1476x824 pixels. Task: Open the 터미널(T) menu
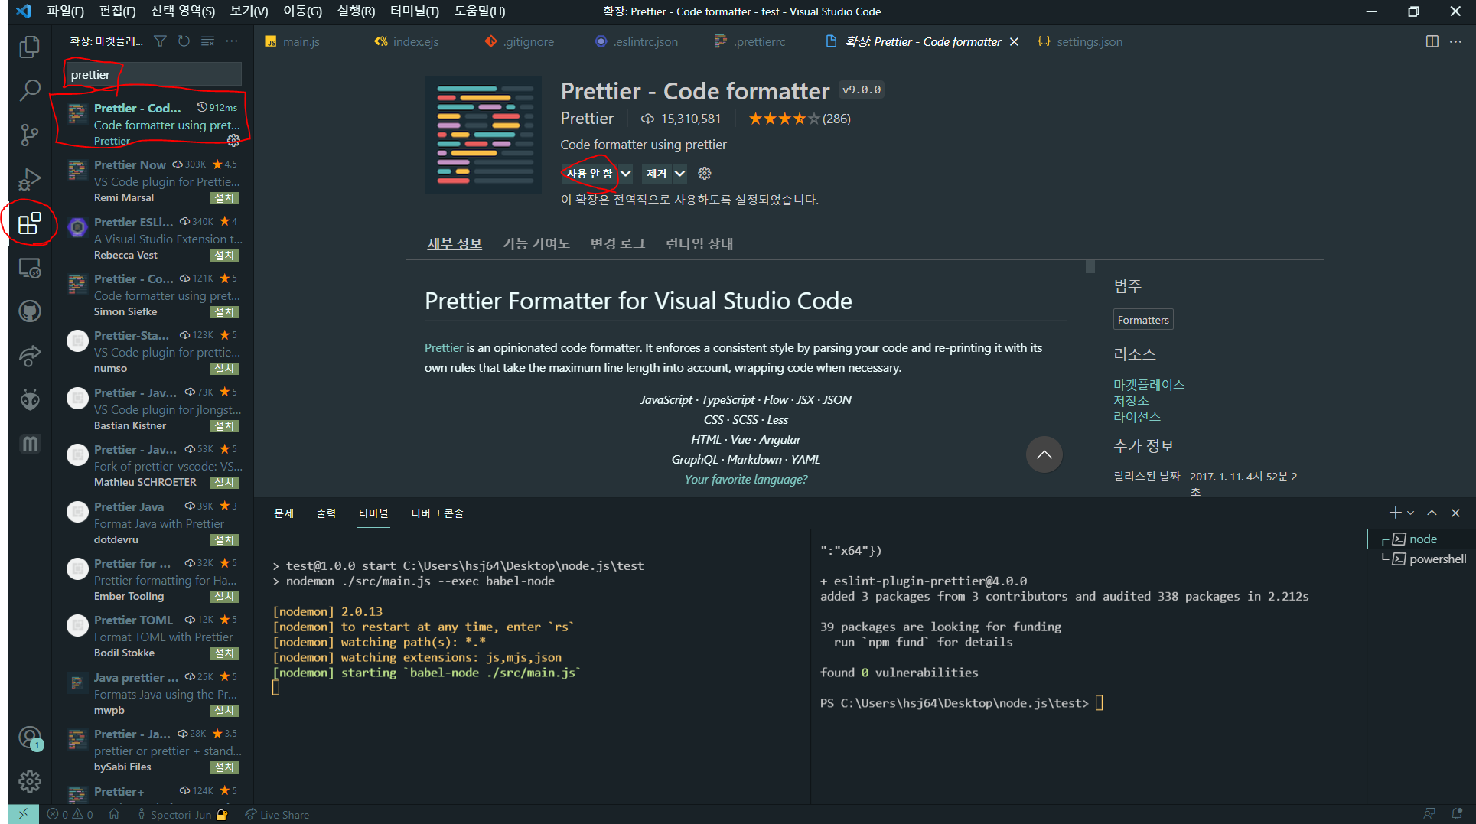(x=415, y=11)
